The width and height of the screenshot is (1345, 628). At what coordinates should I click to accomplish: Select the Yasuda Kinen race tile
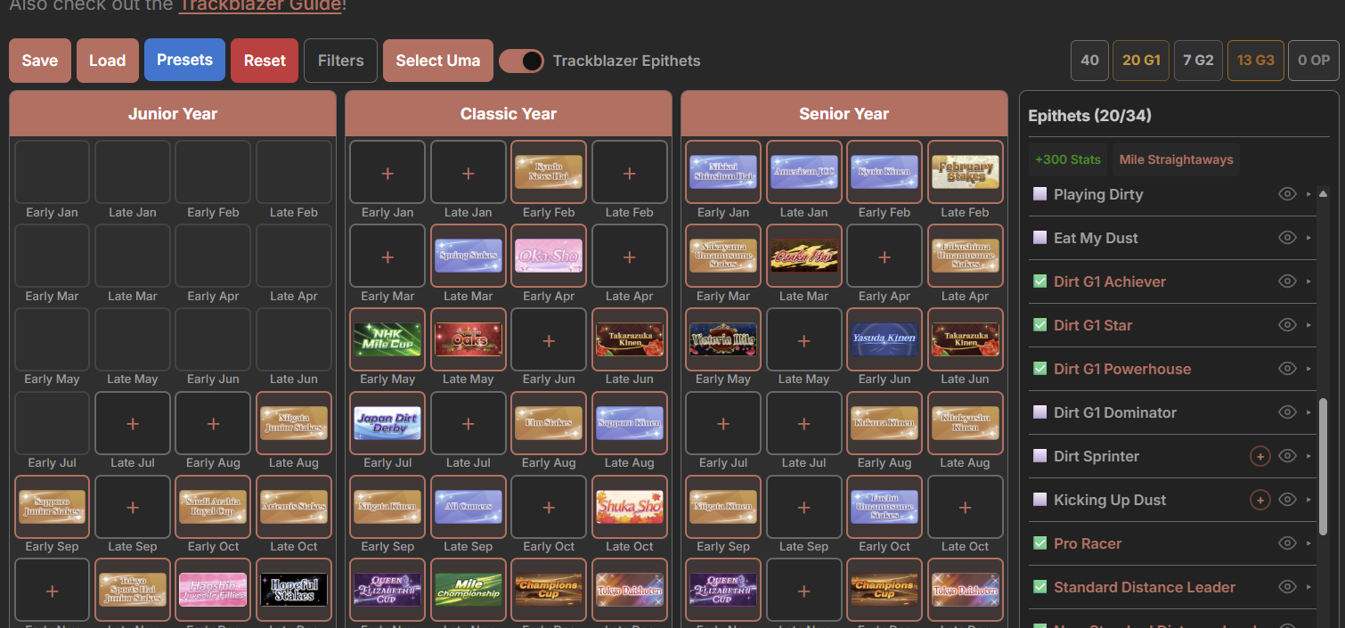pyautogui.click(x=884, y=339)
